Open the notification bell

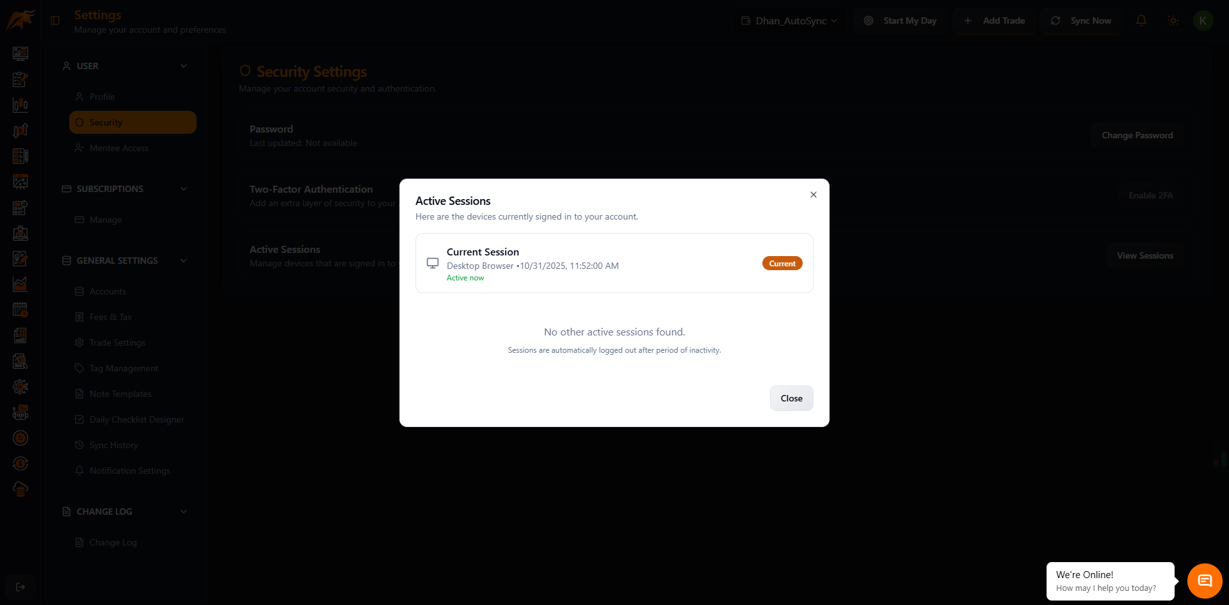[1141, 20]
